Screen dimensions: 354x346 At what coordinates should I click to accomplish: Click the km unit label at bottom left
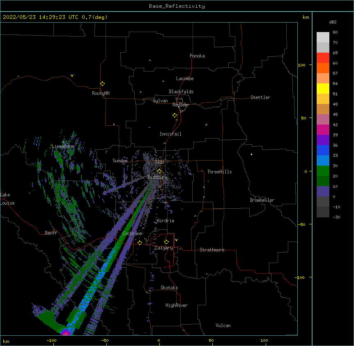[x=6, y=341]
